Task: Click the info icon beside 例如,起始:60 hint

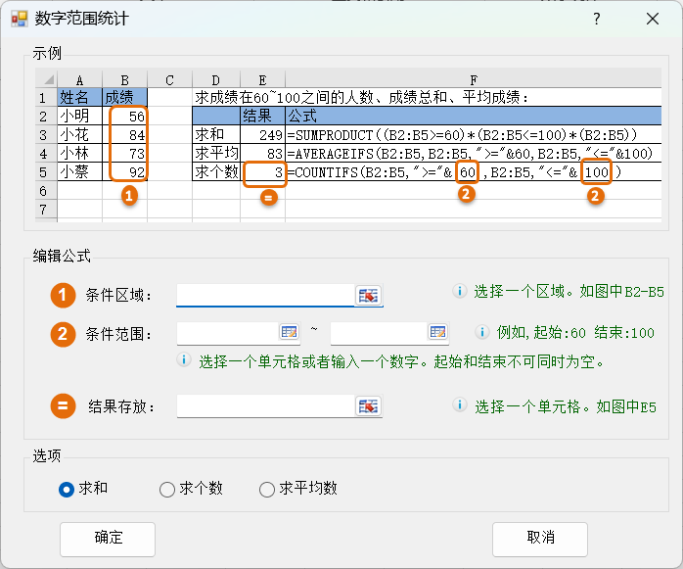Action: click(x=482, y=333)
